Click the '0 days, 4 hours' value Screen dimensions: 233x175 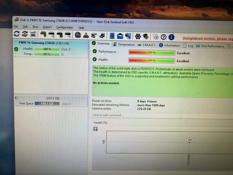point(147,101)
